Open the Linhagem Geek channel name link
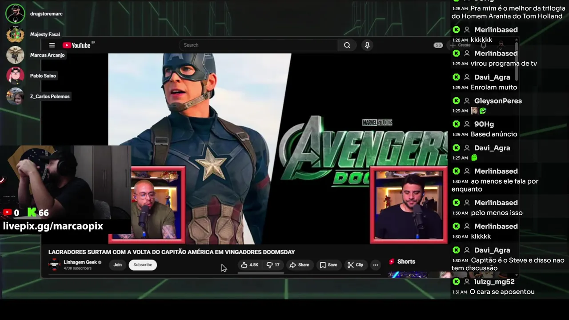 click(x=80, y=262)
